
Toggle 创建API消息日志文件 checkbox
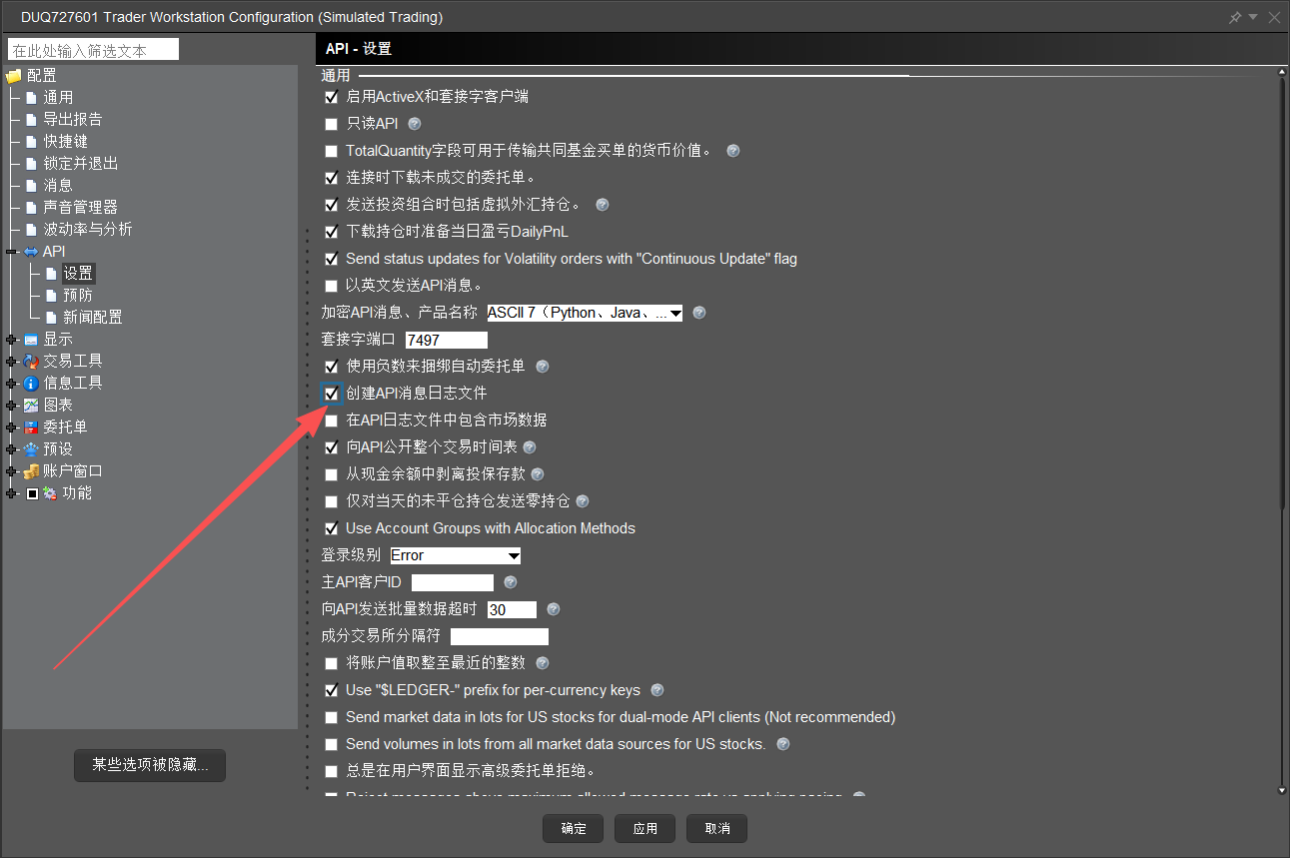click(332, 394)
